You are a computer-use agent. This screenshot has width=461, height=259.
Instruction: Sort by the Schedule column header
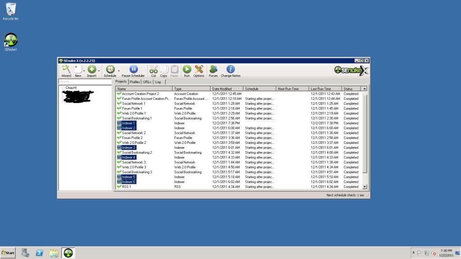coord(260,89)
